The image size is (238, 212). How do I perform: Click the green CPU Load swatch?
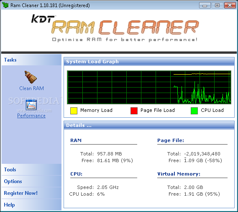point(194,111)
